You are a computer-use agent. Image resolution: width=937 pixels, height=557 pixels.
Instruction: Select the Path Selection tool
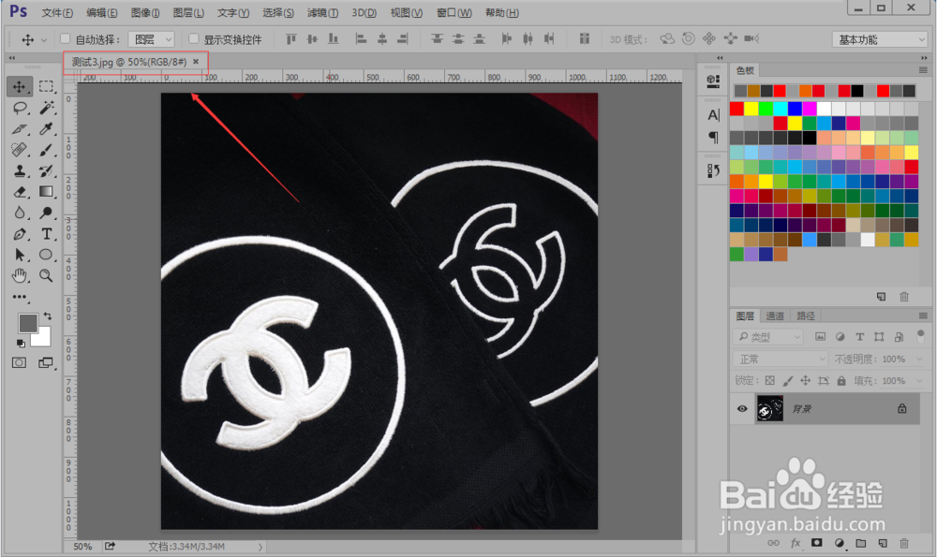point(20,255)
